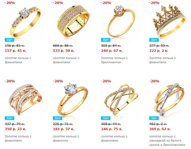The image size is (191, 149).
Task: Click the crossed-out price 666 р. 88 к.
Action: point(63,46)
